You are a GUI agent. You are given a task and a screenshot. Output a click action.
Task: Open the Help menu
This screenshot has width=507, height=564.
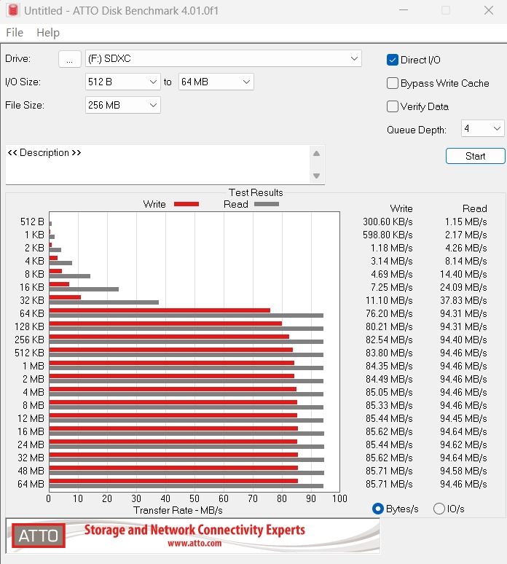click(48, 33)
